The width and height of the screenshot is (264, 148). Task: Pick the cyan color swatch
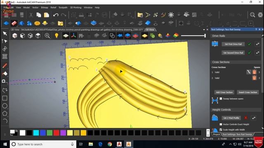(x=36, y=133)
